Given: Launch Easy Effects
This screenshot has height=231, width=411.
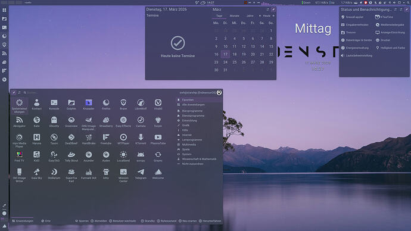Looking at the screenshot, I should [123, 122].
